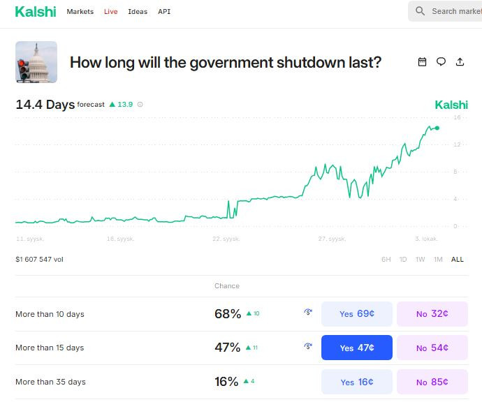Click the Kalshi logo in the header
Image resolution: width=482 pixels, height=402 pixels.
click(35, 11)
